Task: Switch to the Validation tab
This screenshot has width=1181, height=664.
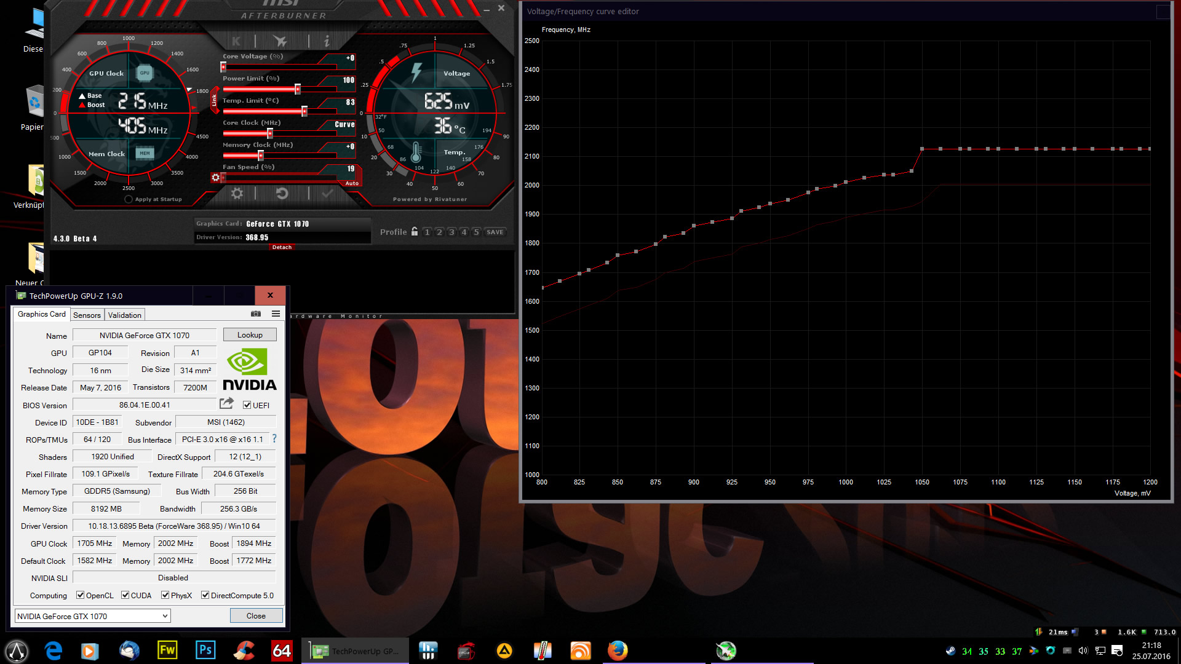Action: 124,315
